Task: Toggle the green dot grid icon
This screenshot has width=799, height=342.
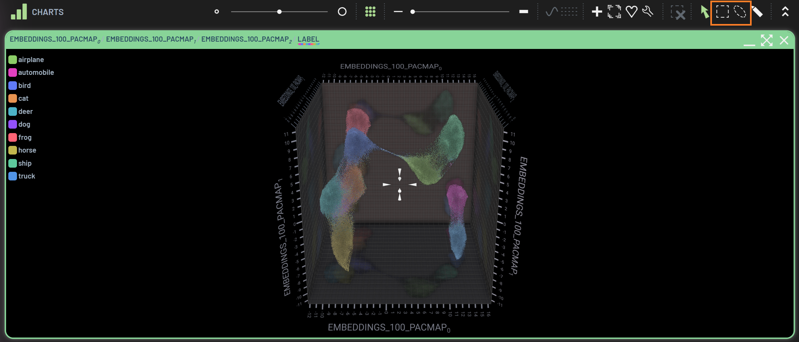Action: tap(370, 12)
